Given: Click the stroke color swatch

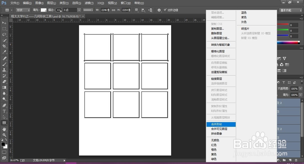Looking at the screenshot, I should [x=59, y=10].
